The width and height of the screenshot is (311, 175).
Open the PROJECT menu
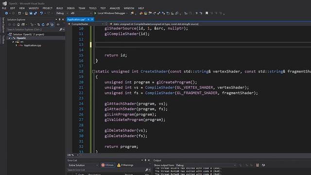pos(48,8)
